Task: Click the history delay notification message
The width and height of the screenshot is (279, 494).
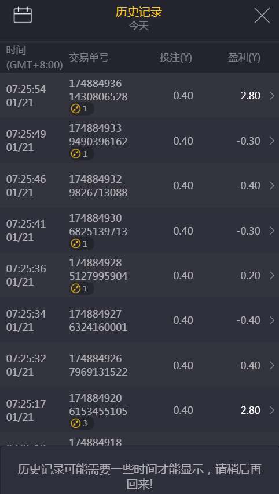Action: 139,470
